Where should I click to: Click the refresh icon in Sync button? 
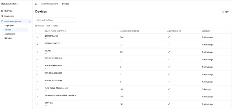[x=223, y=12]
